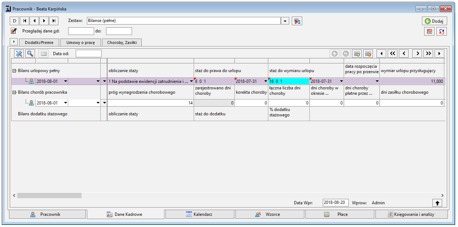Collapse the Bilans chorób pracownika node

pos(14,92)
